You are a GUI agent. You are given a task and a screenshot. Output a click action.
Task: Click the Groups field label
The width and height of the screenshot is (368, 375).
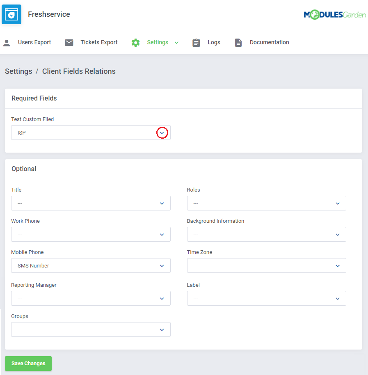click(20, 316)
